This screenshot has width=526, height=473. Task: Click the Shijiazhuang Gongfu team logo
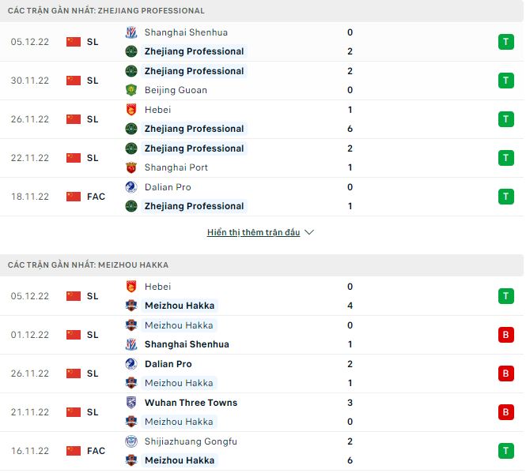pyautogui.click(x=131, y=441)
